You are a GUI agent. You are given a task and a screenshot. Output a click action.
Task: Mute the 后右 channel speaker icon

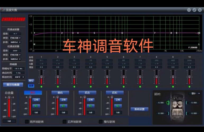(x=118, y=106)
